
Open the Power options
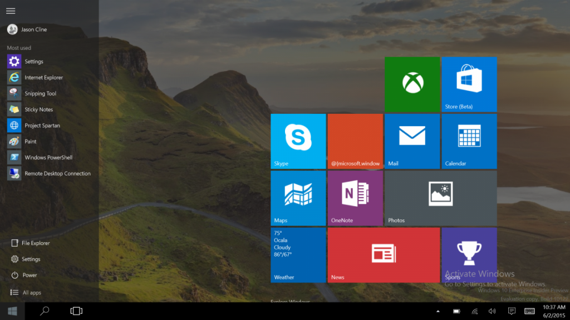click(24, 275)
